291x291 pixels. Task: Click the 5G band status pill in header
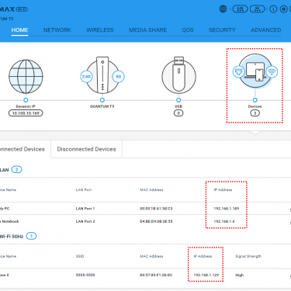pos(257,9)
